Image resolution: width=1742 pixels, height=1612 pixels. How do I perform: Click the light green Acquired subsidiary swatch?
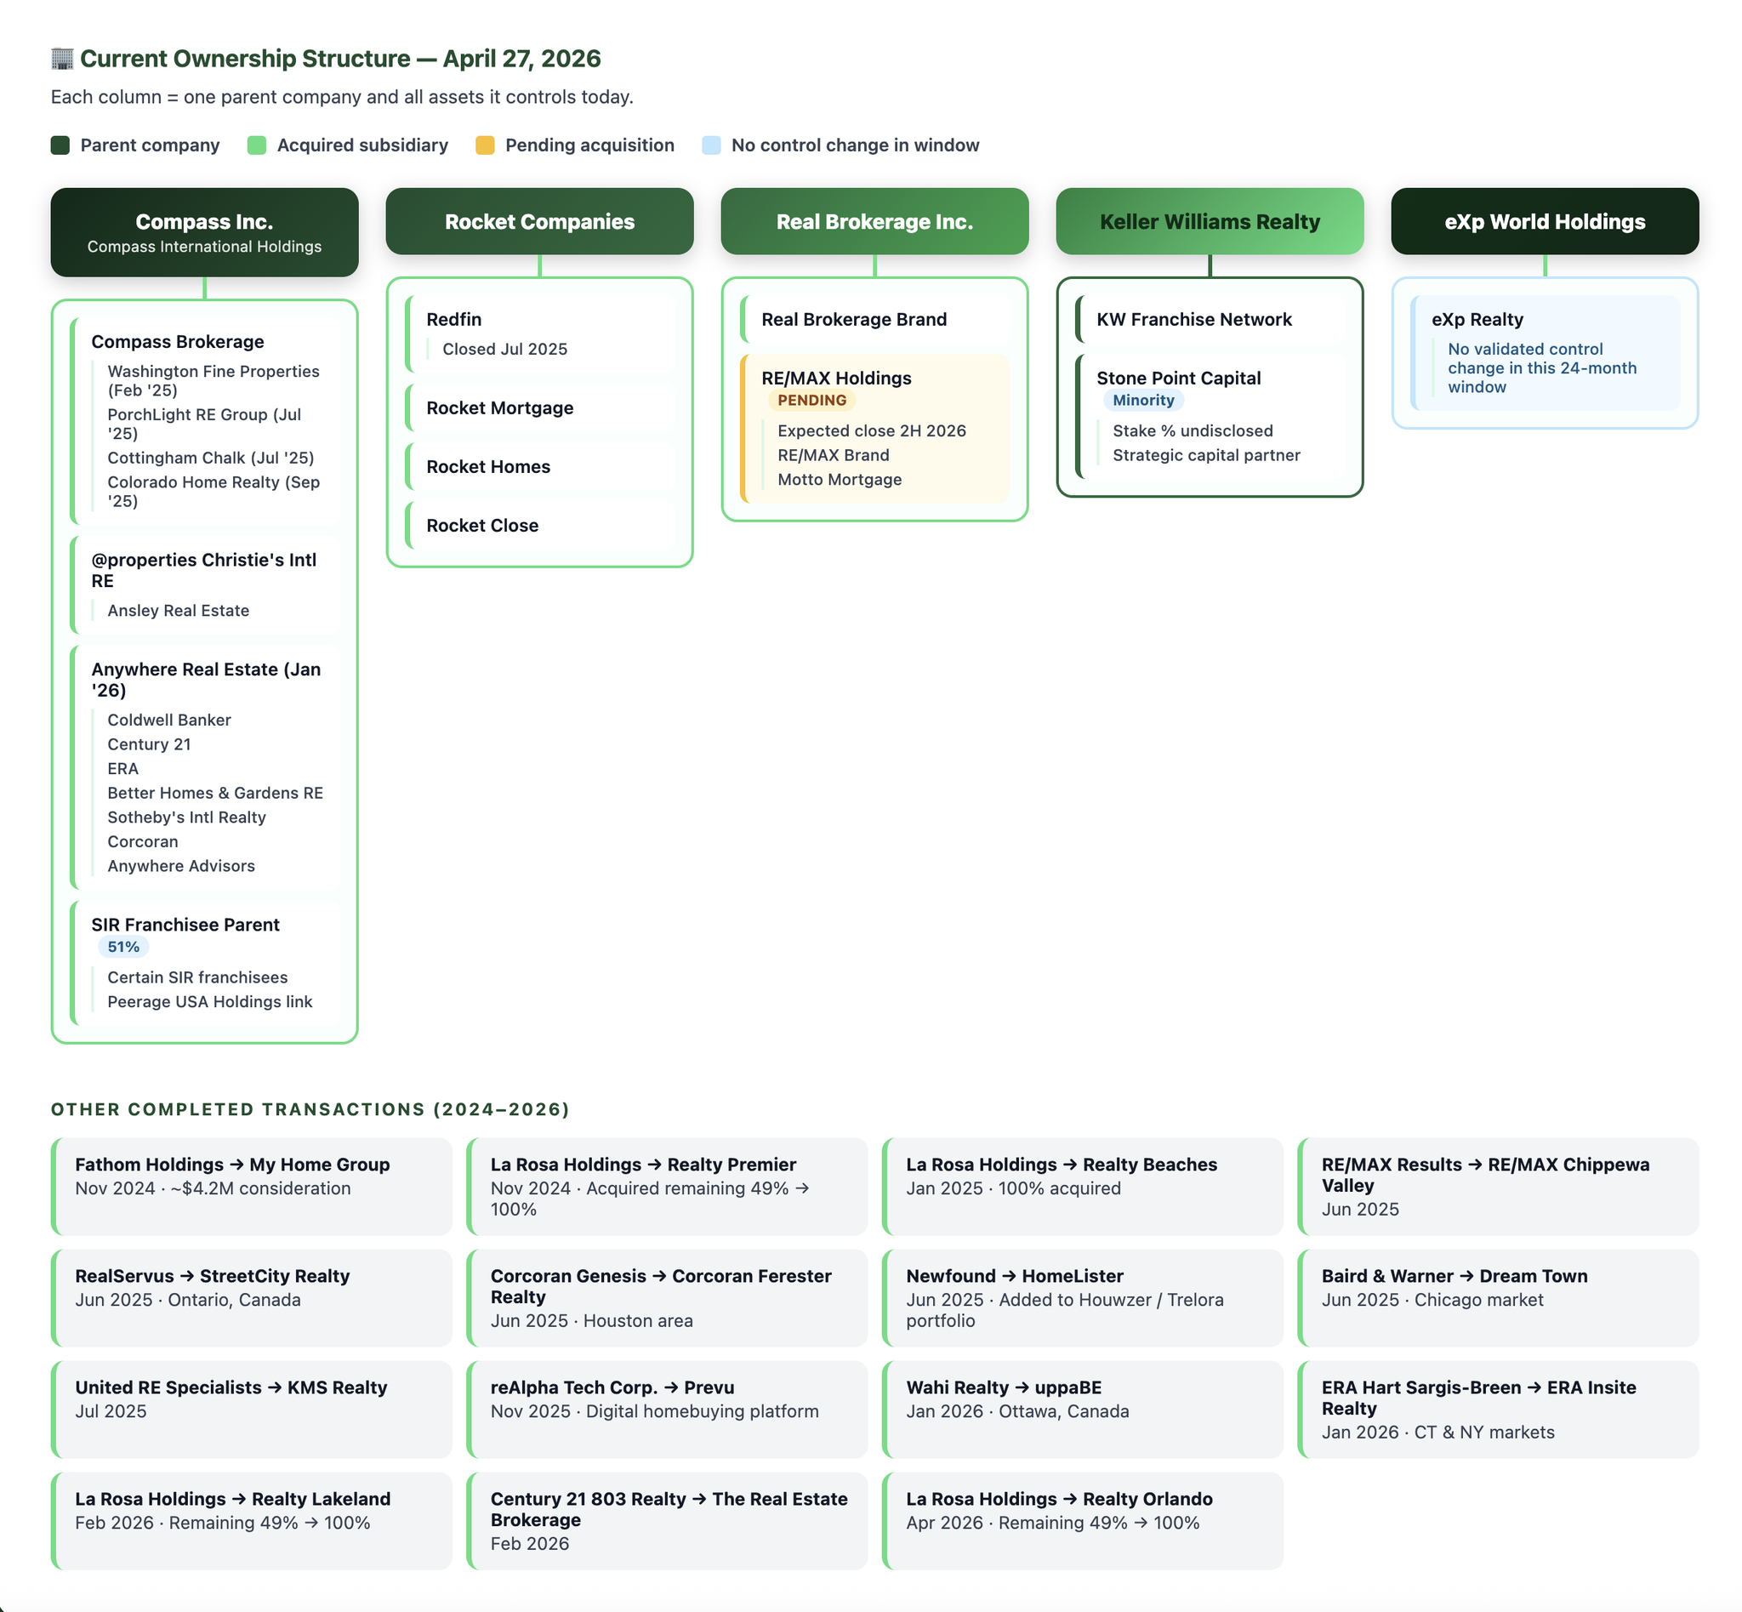click(257, 145)
